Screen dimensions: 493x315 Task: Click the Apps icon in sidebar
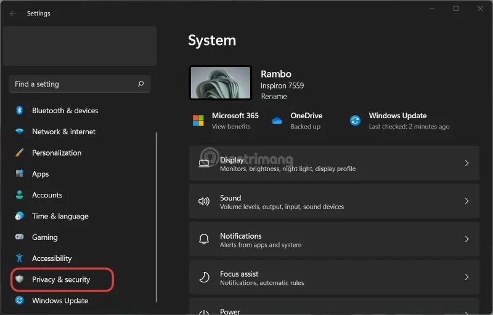[19, 173]
